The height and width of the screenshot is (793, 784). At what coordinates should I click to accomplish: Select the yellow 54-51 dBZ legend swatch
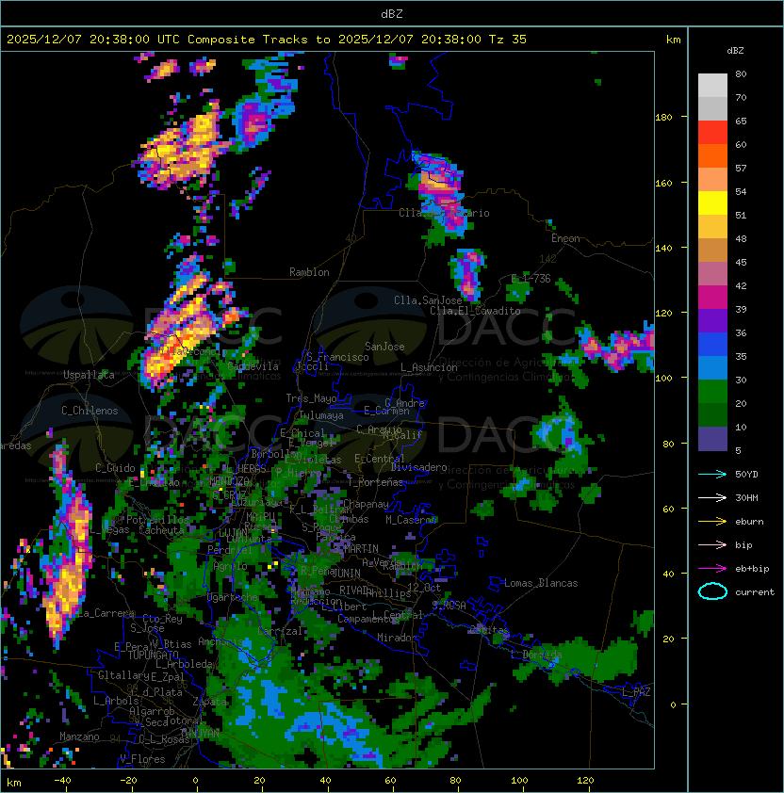point(712,203)
